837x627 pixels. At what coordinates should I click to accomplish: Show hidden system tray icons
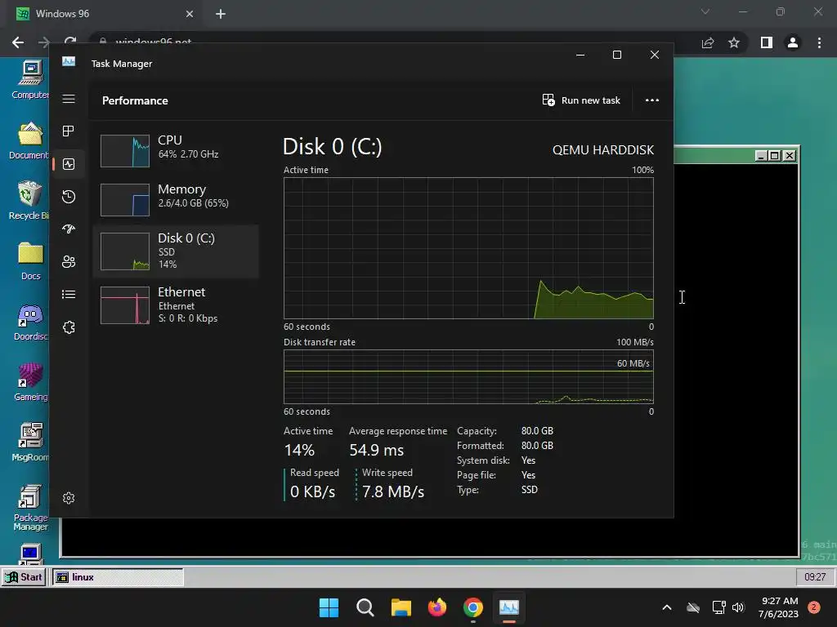[667, 607]
